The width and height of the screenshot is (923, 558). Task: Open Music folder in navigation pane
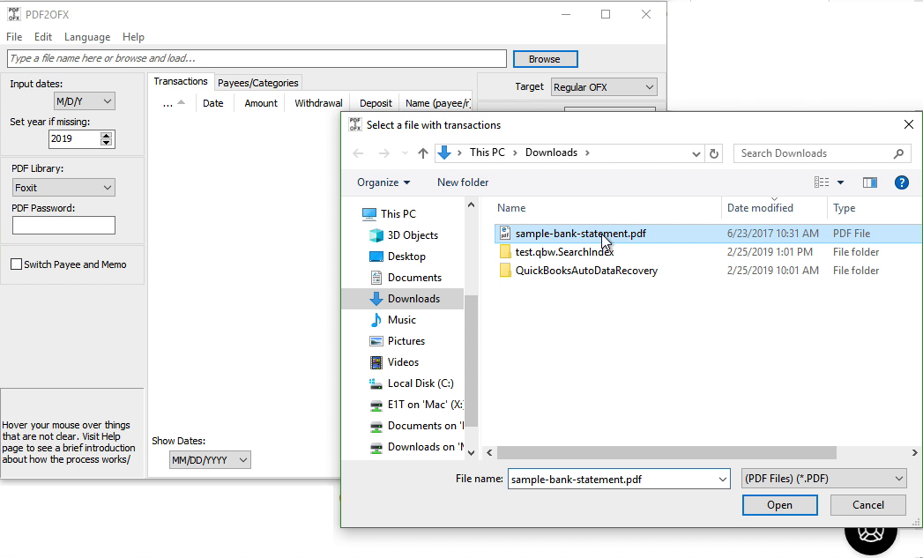[x=401, y=320]
